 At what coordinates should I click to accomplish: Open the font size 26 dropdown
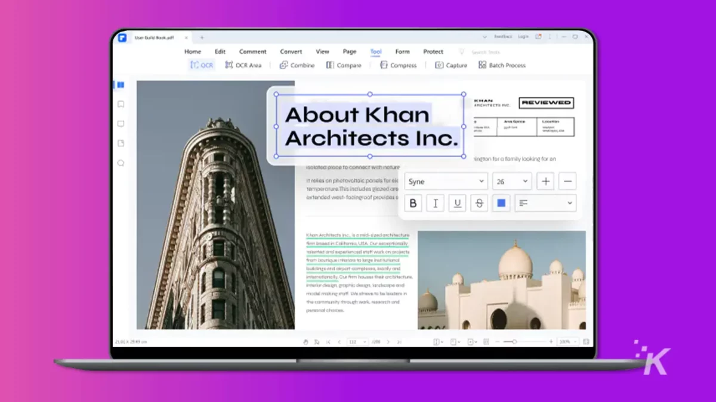tap(512, 181)
